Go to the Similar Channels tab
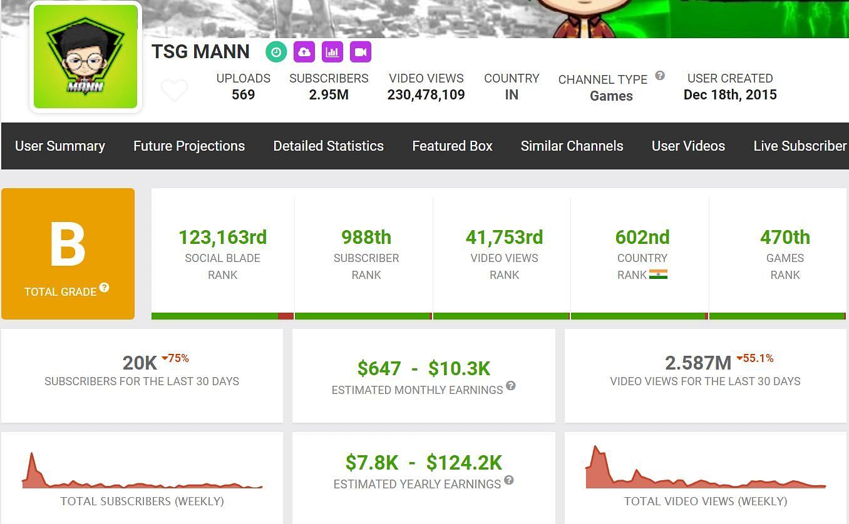The width and height of the screenshot is (849, 524). [x=572, y=146]
